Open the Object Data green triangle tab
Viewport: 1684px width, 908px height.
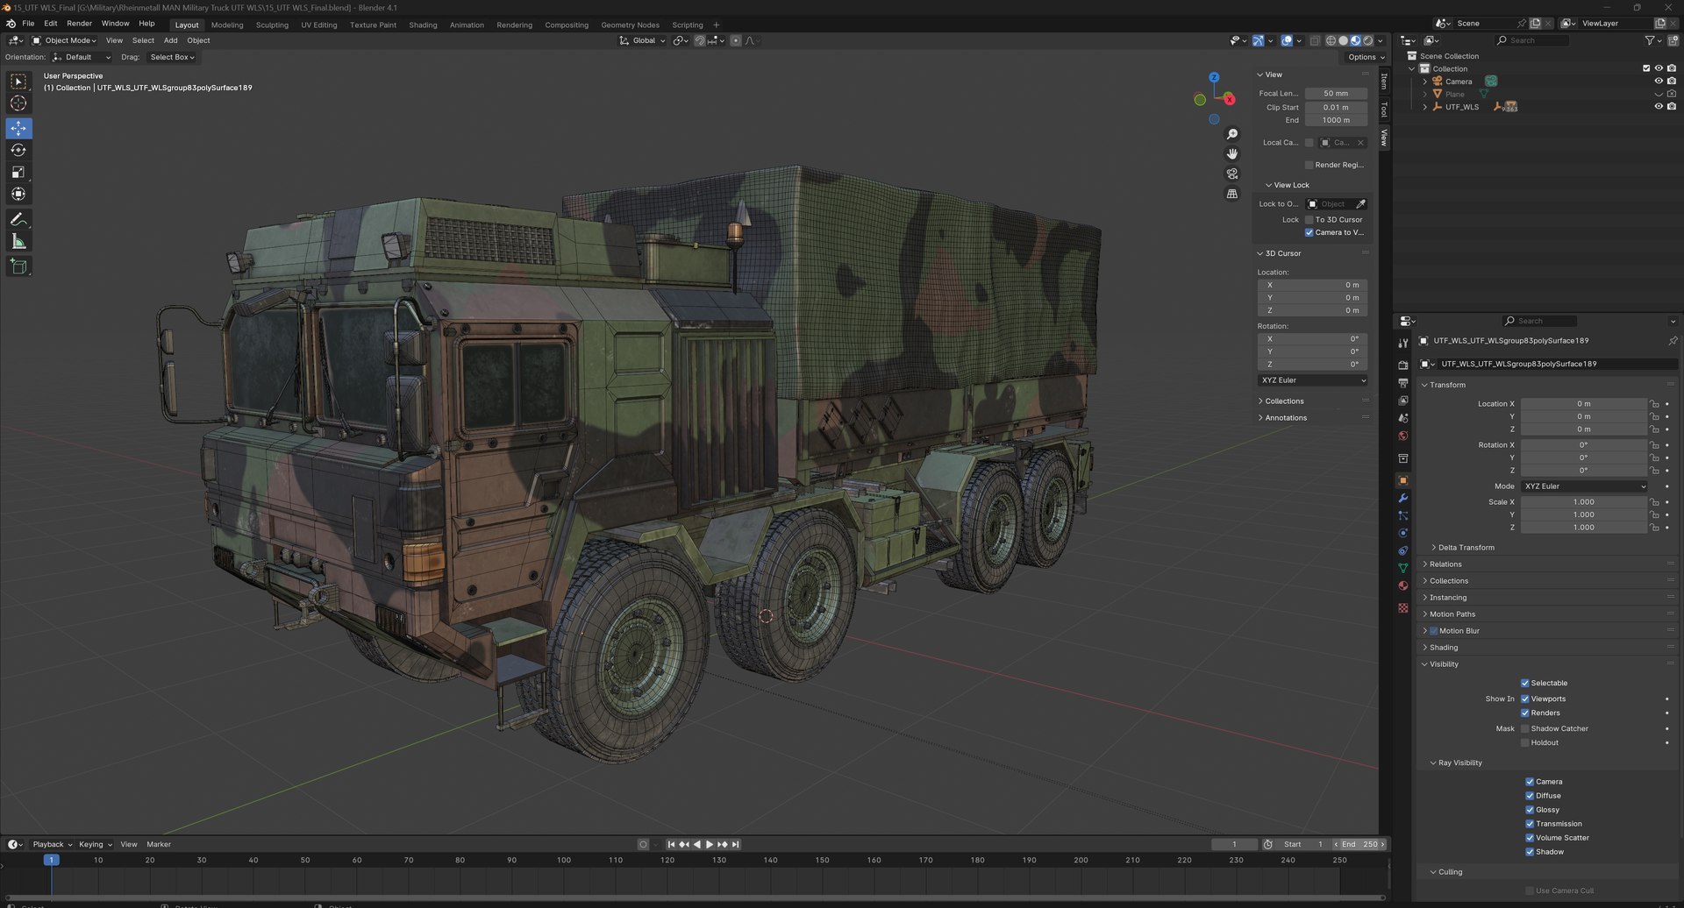1403,568
